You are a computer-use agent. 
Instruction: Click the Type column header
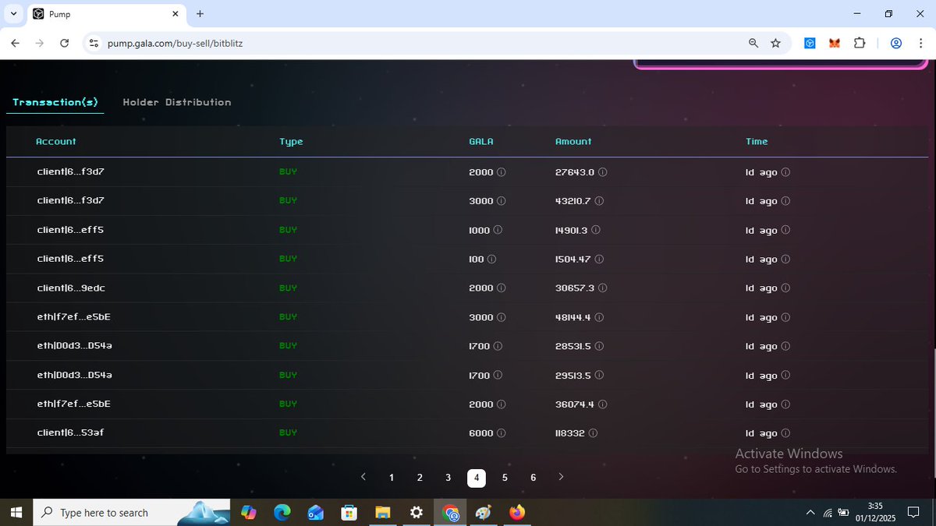(291, 142)
